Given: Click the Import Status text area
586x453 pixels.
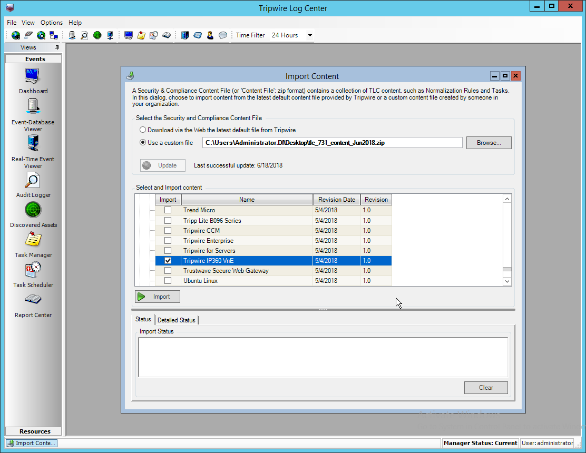Looking at the screenshot, I should point(323,357).
